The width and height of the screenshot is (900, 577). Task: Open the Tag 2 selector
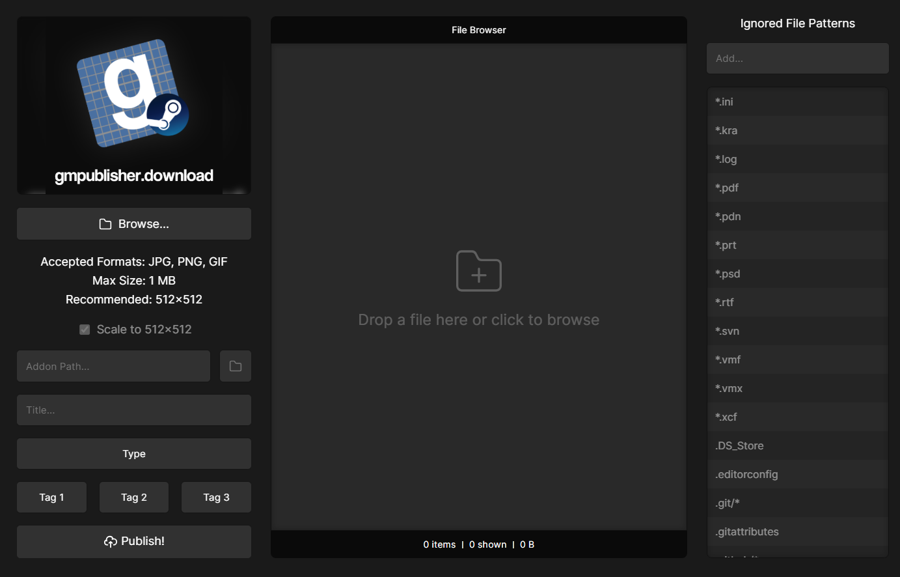[134, 498]
